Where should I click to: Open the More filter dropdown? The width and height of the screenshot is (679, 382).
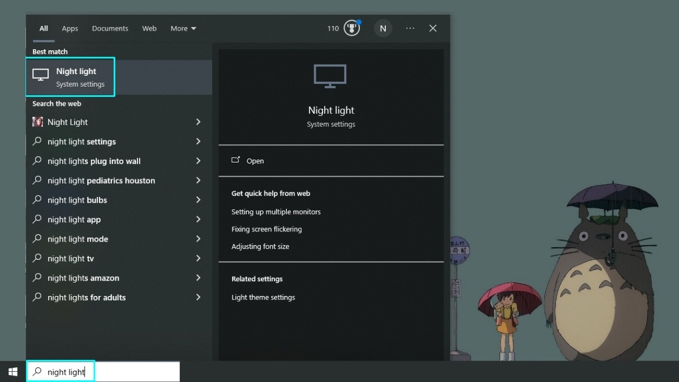pyautogui.click(x=183, y=28)
